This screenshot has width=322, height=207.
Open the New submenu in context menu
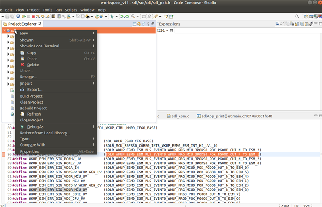coord(56,33)
